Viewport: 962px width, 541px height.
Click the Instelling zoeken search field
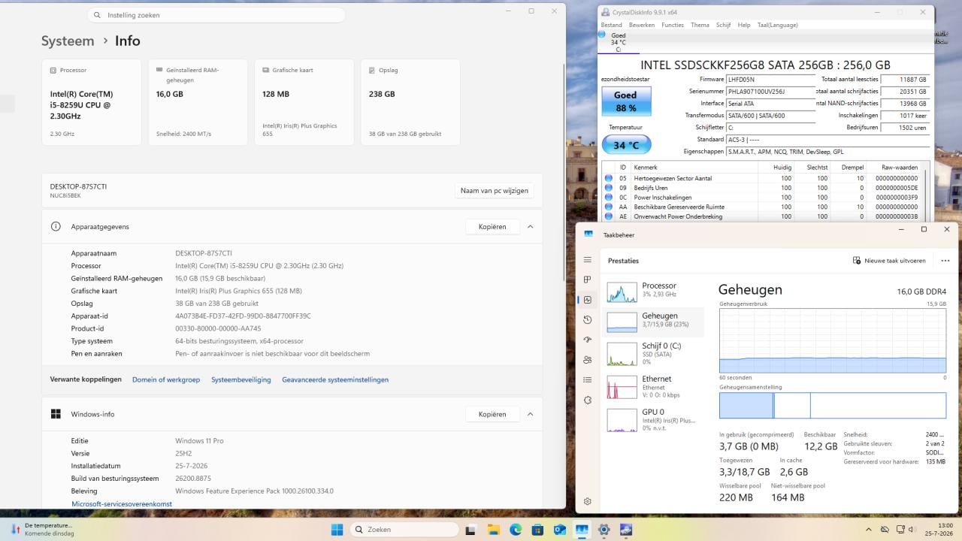coord(216,15)
